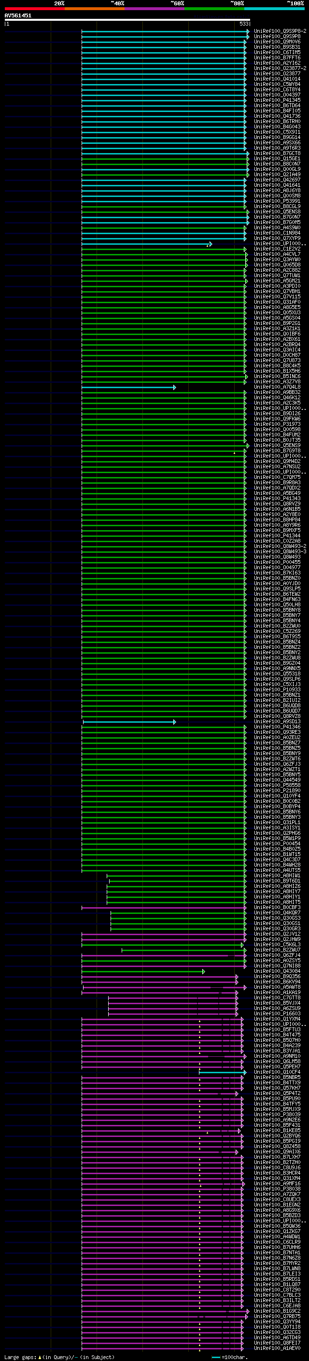The width and height of the screenshot is (309, 1361).
Task: Select the UniRef100_A1KA19 label
Action: pos(277,992)
